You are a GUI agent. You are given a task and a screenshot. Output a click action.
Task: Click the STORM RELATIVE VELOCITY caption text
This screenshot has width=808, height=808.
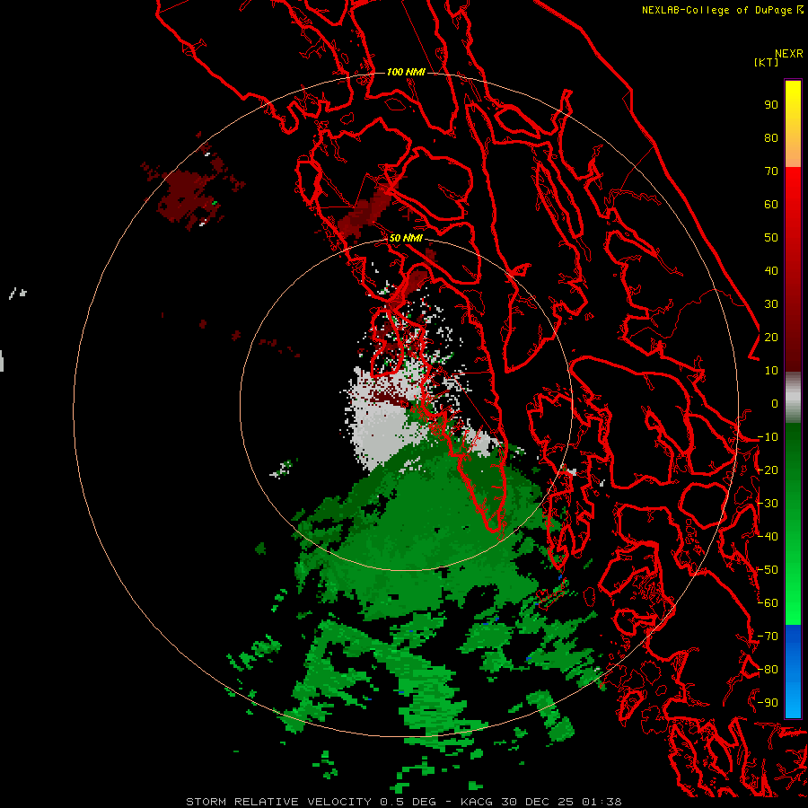pos(278,802)
